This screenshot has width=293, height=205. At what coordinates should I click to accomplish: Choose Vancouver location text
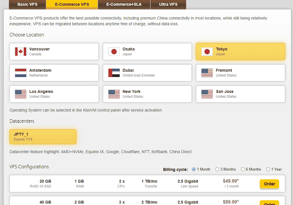point(39,49)
